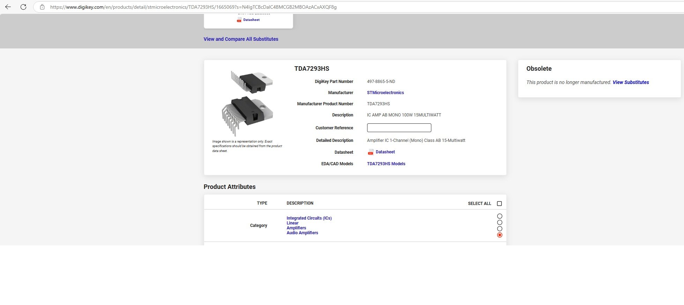Click the DigiKey part number 497-8865-5-ND

pos(381,82)
